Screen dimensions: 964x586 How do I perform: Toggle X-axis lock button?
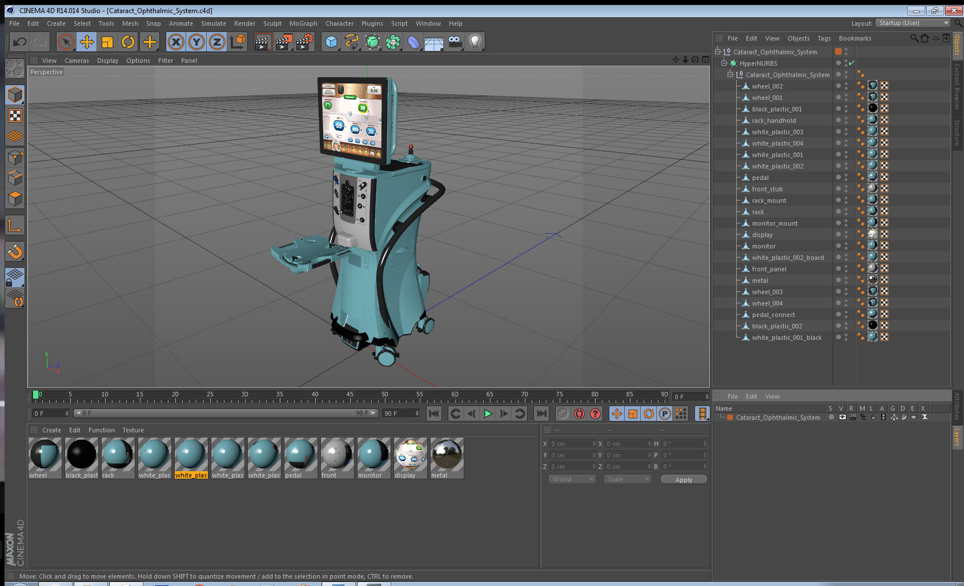[176, 42]
